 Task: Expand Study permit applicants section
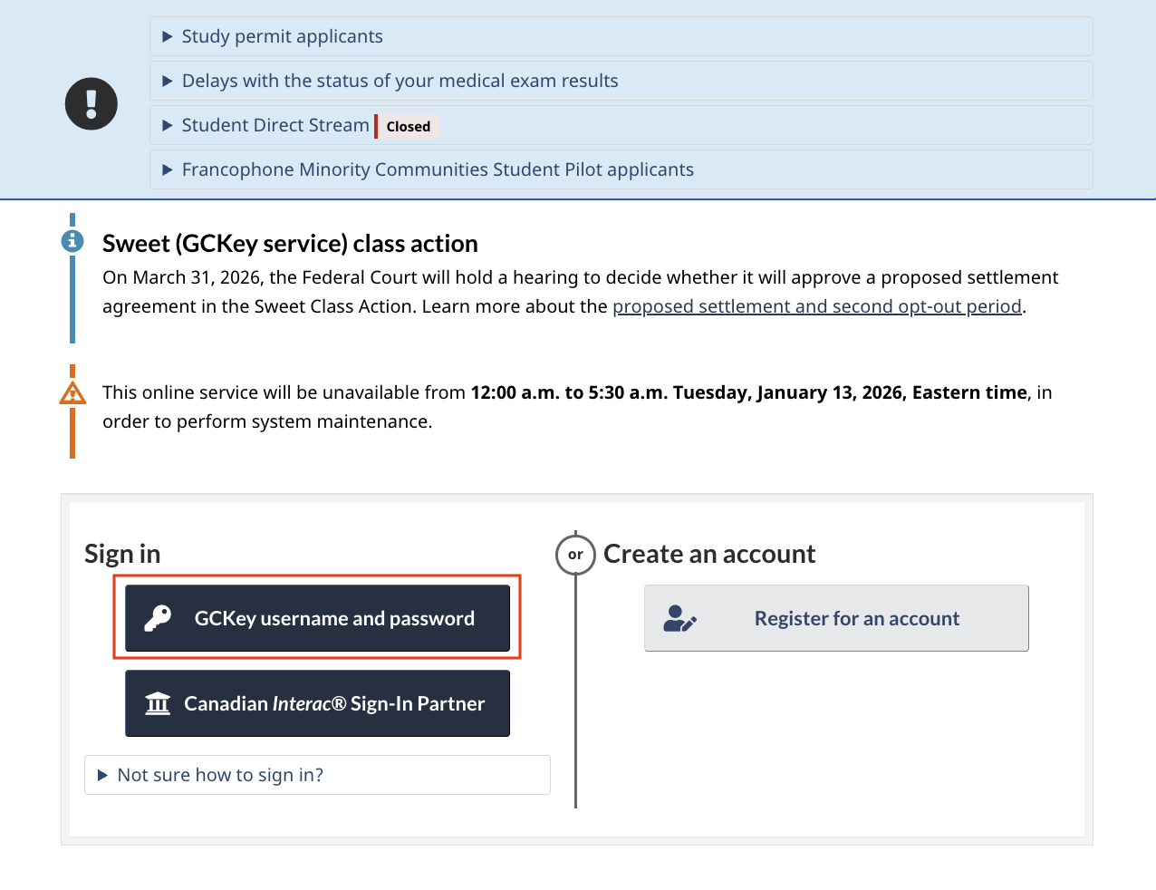point(282,37)
